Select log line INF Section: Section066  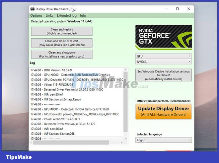click(52, 134)
